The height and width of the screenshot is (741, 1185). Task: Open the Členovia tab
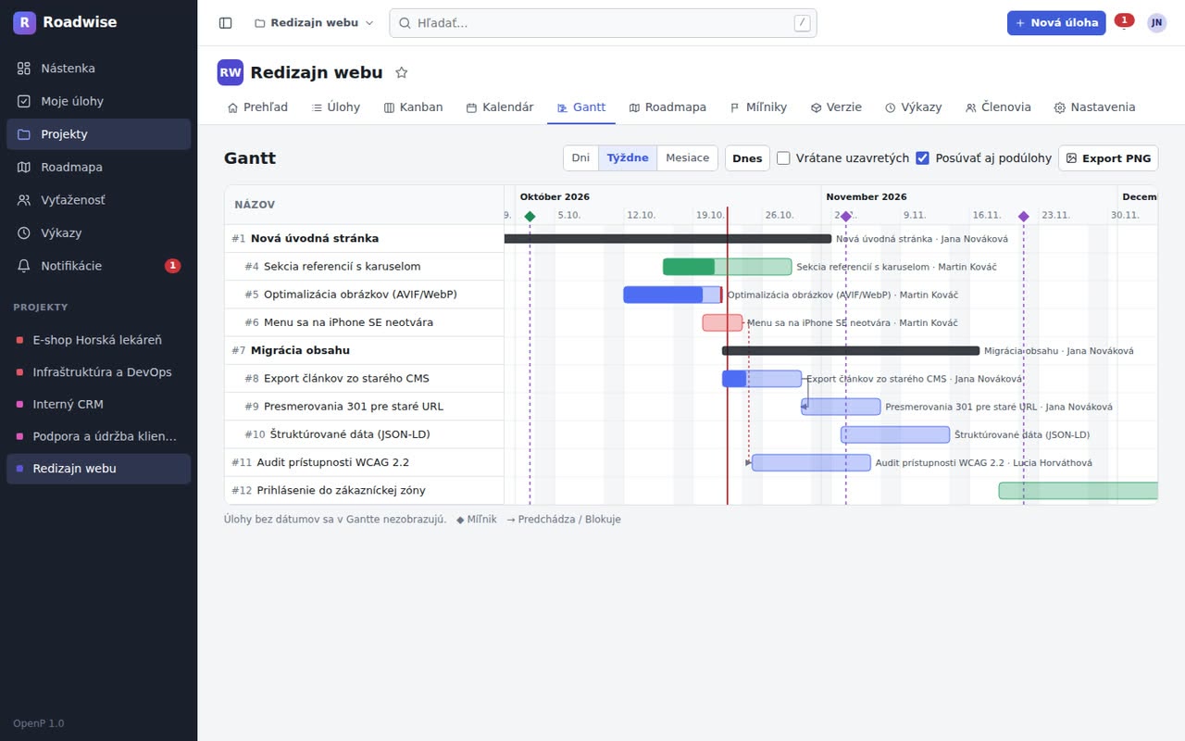(x=998, y=107)
